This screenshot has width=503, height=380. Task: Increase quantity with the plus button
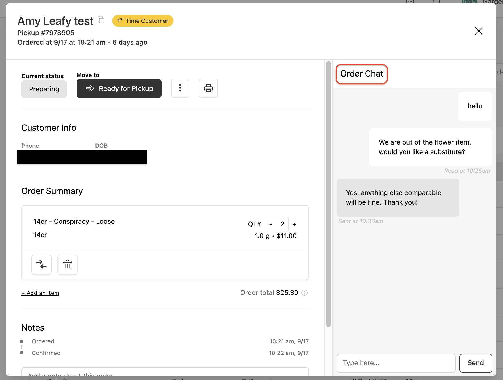coord(295,224)
